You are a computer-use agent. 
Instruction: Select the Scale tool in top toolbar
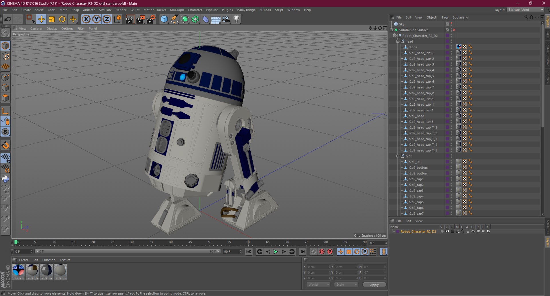click(x=52, y=19)
